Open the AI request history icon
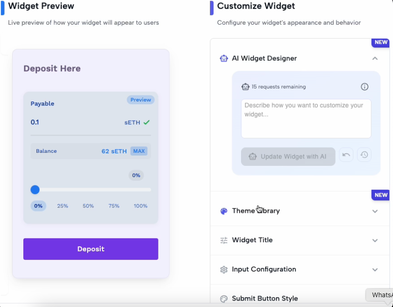 [364, 155]
